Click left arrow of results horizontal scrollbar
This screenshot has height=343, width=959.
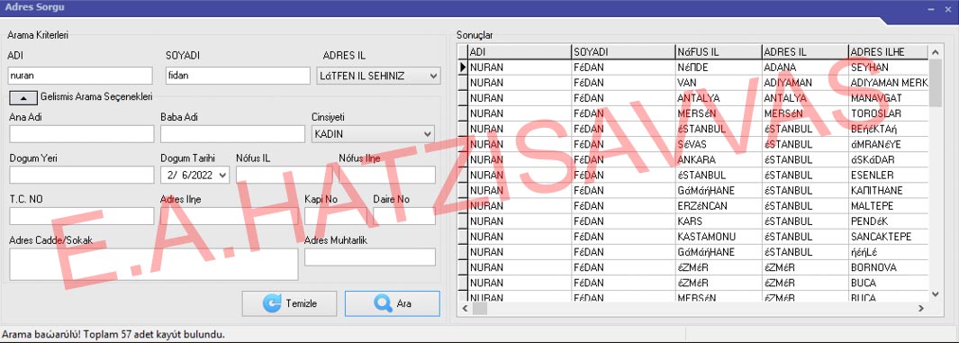465,308
